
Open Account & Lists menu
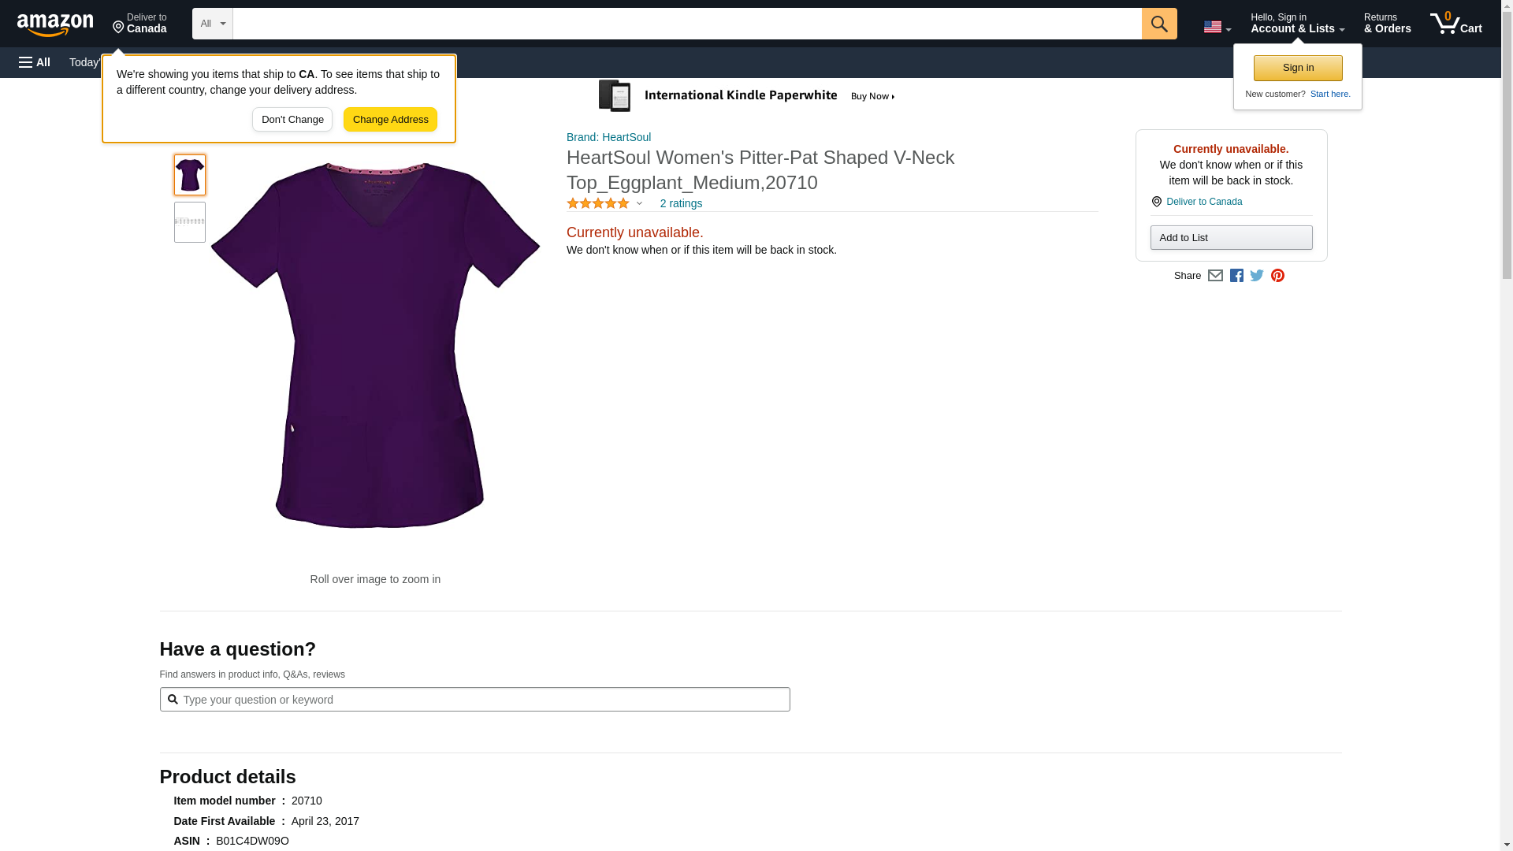(1297, 23)
